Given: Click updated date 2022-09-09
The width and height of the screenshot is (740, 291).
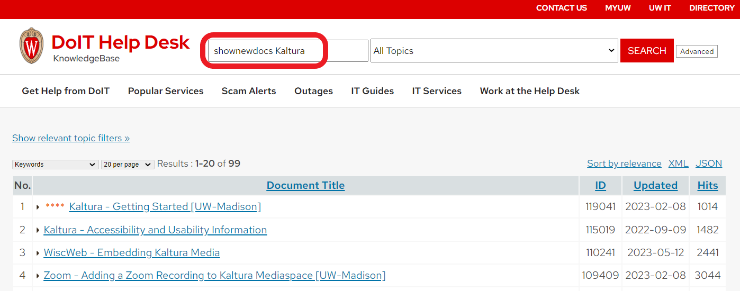Looking at the screenshot, I should click(655, 230).
